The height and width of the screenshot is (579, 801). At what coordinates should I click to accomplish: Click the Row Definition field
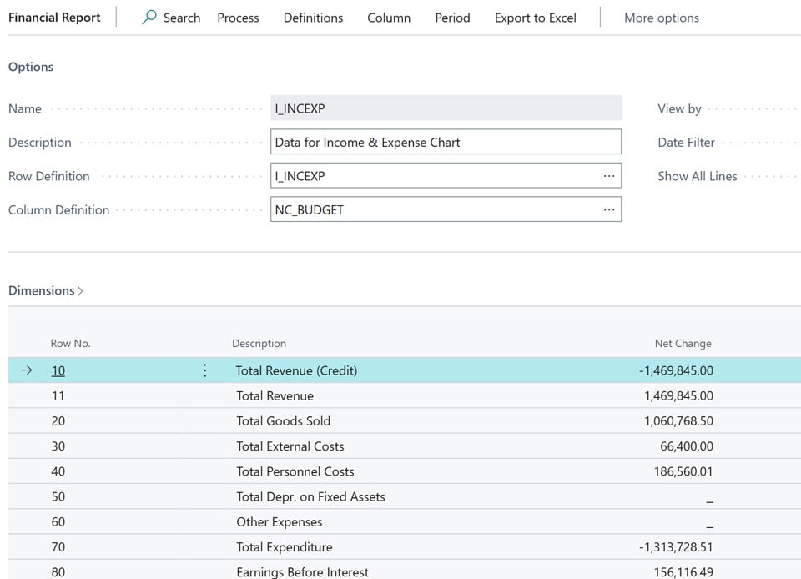[446, 176]
